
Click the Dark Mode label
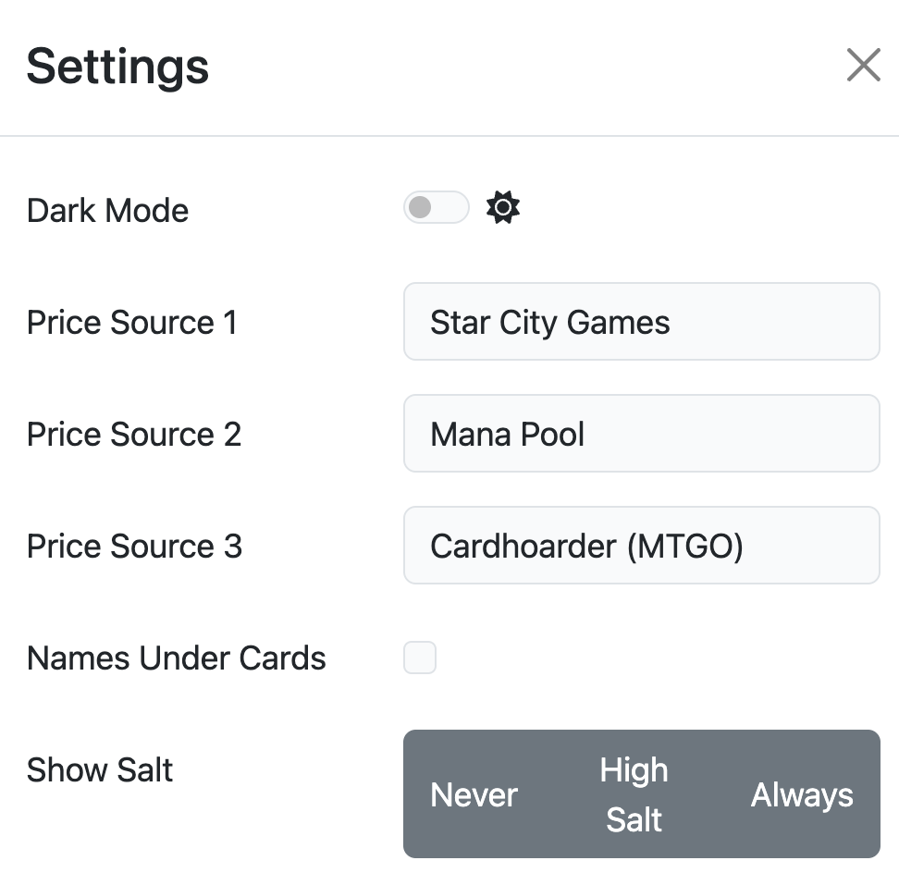(x=107, y=211)
